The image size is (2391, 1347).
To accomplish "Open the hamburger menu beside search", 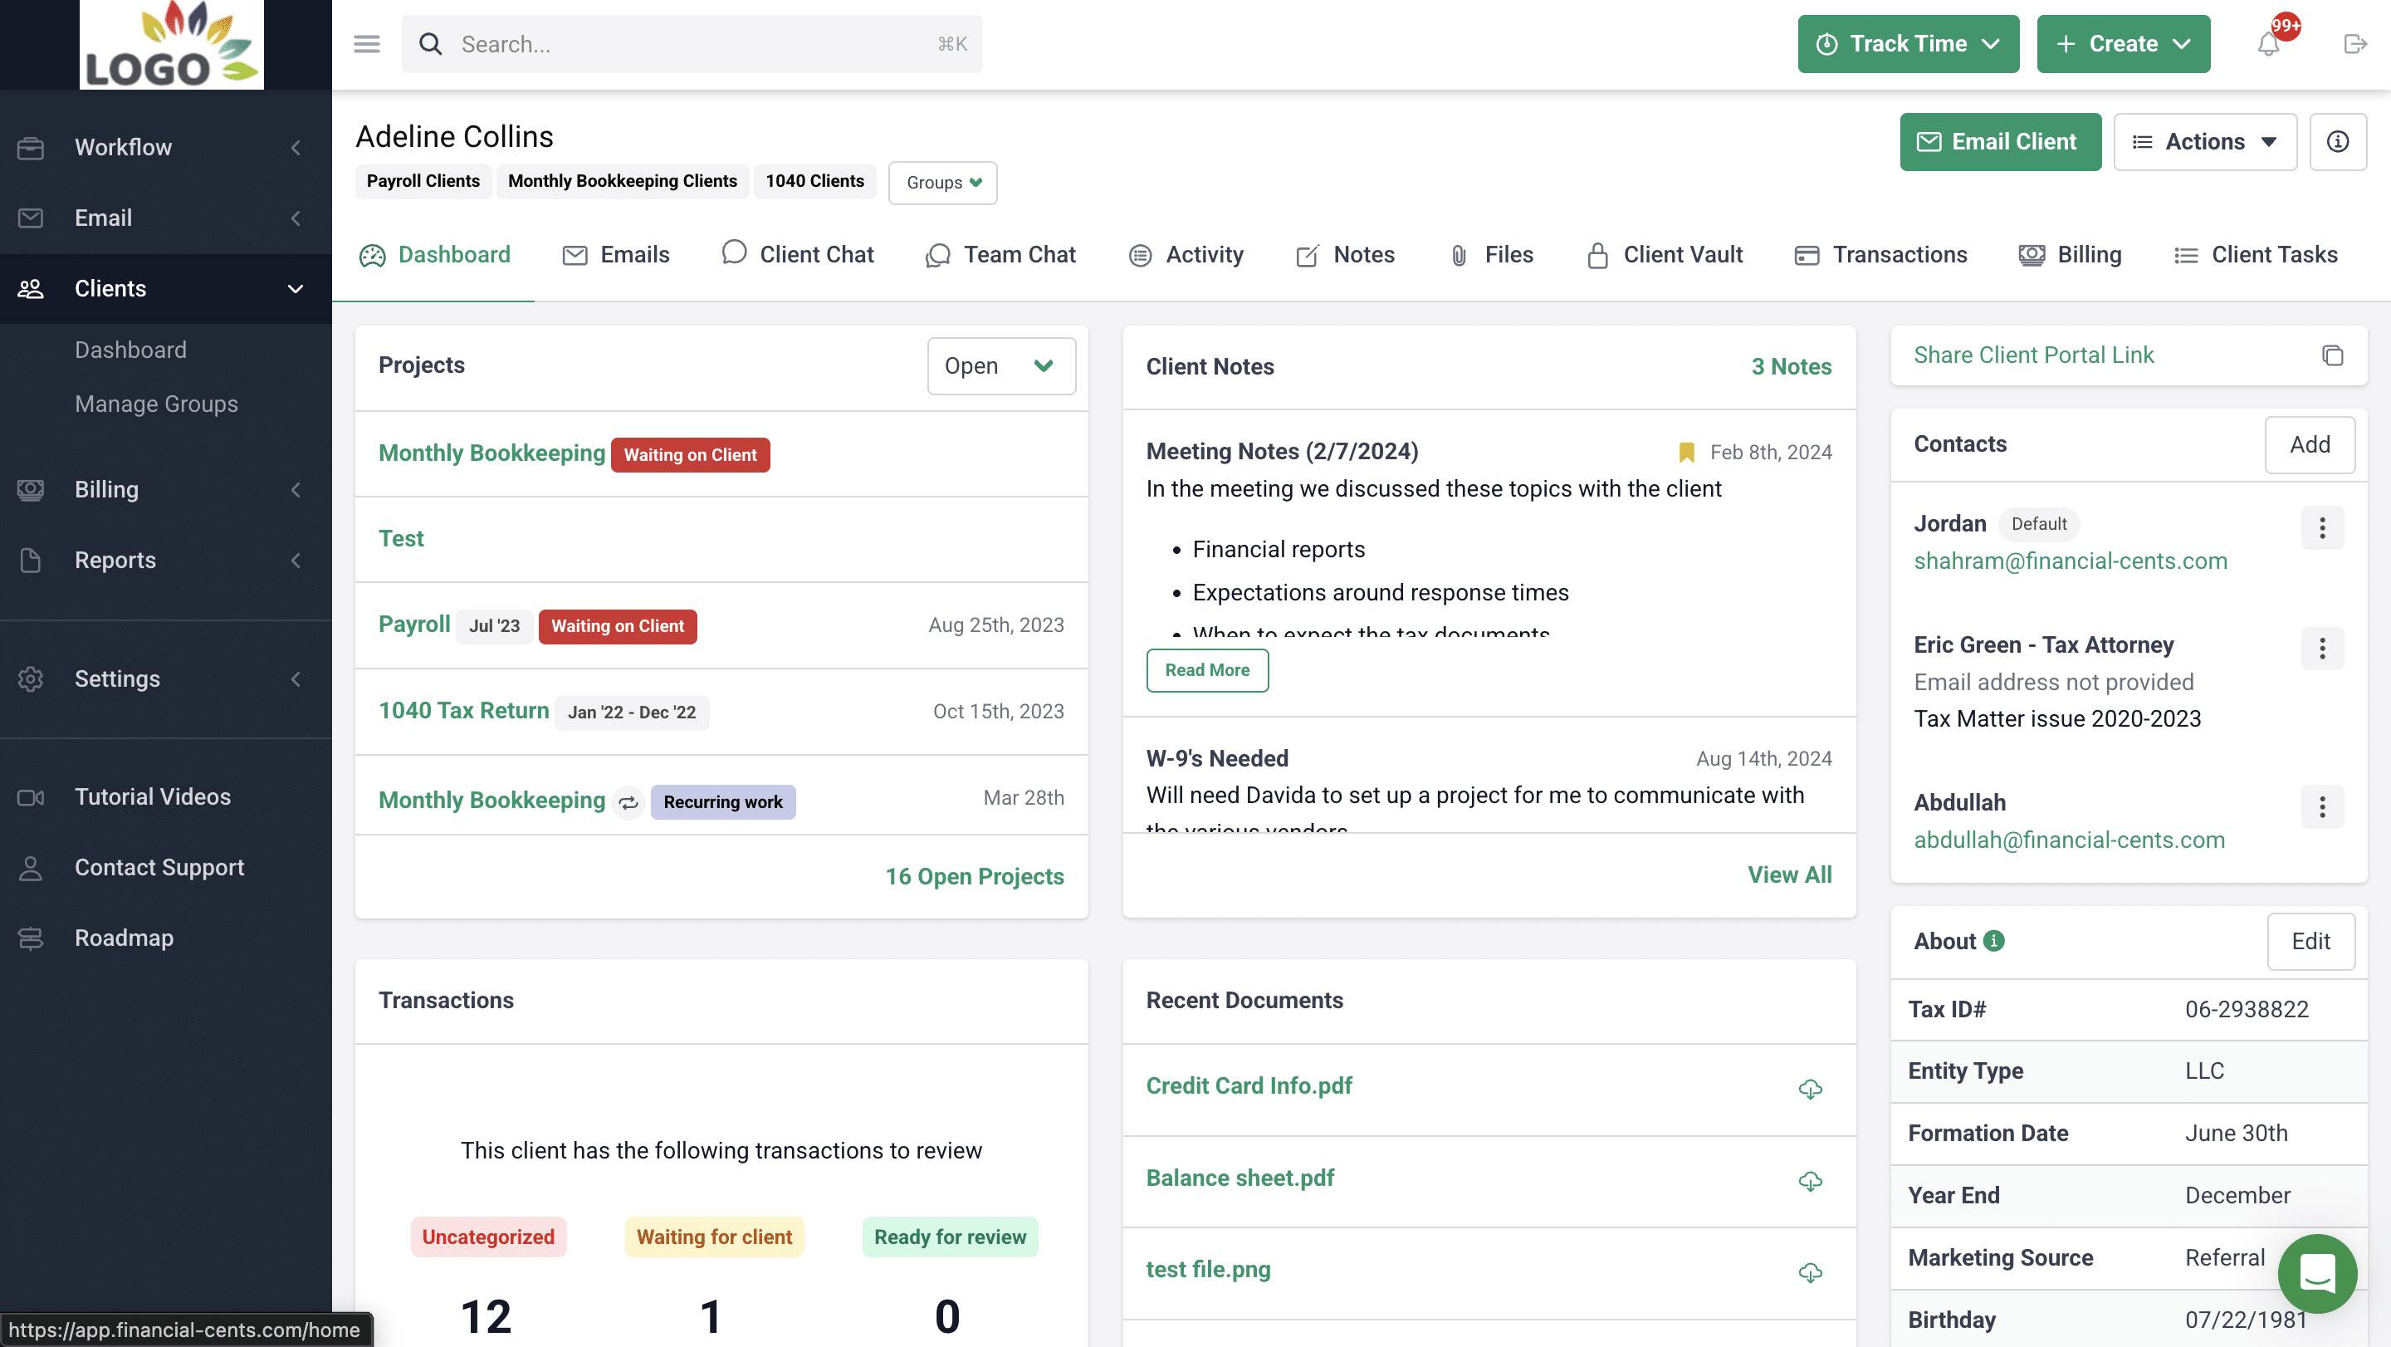I will pyautogui.click(x=367, y=44).
